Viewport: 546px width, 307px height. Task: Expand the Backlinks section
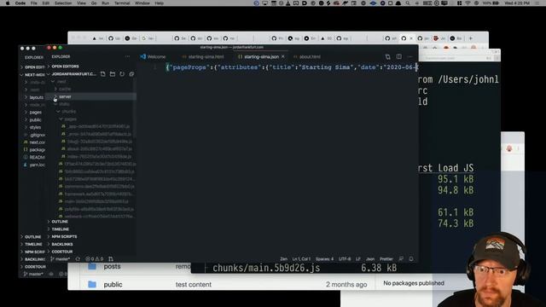[x=62, y=244]
